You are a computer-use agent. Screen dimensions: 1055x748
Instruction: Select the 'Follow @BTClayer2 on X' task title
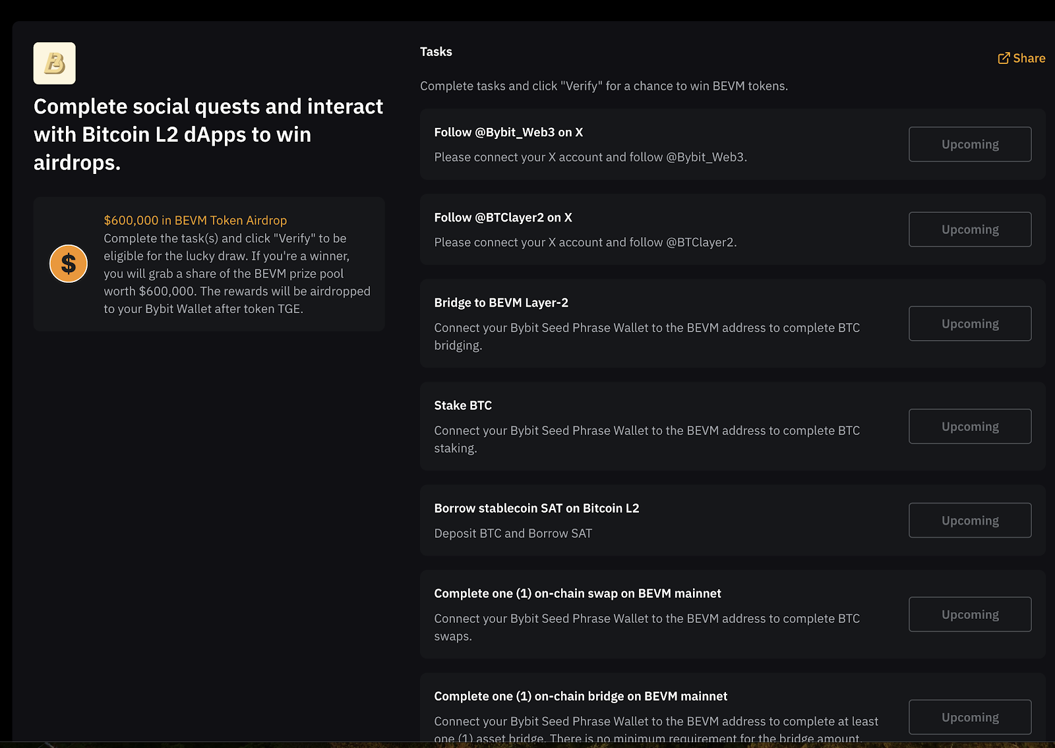503,217
